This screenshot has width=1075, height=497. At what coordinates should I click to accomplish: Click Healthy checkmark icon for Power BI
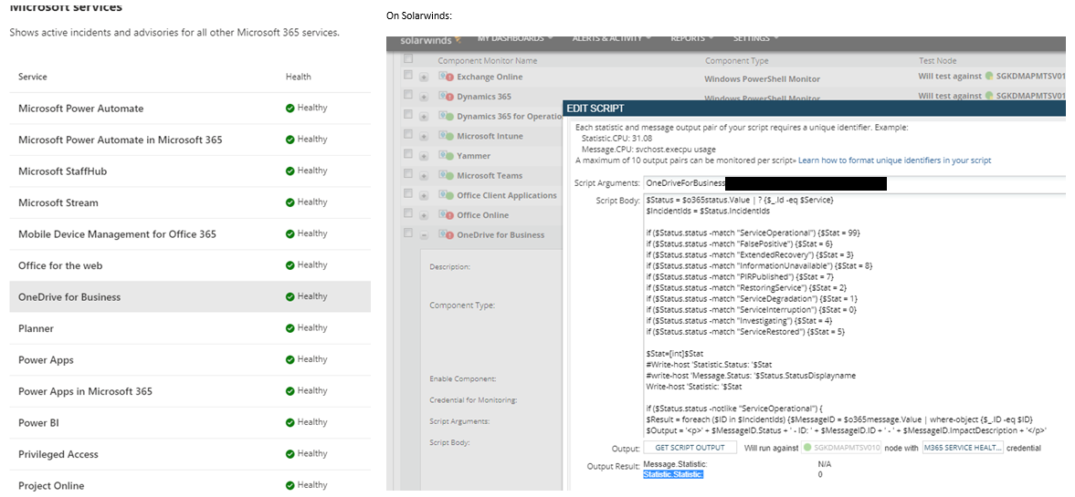[x=290, y=423]
